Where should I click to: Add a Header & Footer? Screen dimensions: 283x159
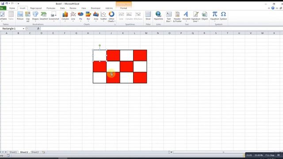pyautogui.click(x=177, y=17)
